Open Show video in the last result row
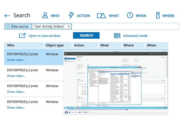Viewport: 183px width, 128px height. (x=16, y=108)
